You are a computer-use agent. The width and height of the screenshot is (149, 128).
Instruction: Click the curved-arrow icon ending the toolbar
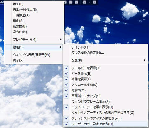click(x=94, y=2)
